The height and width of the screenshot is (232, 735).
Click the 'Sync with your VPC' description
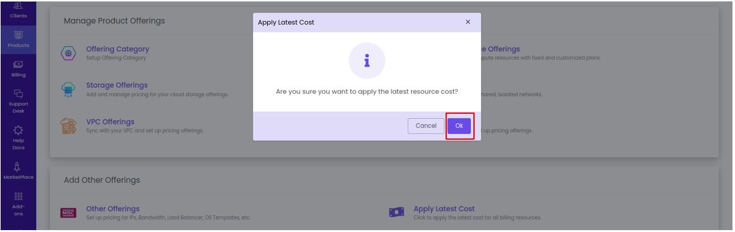(x=145, y=131)
